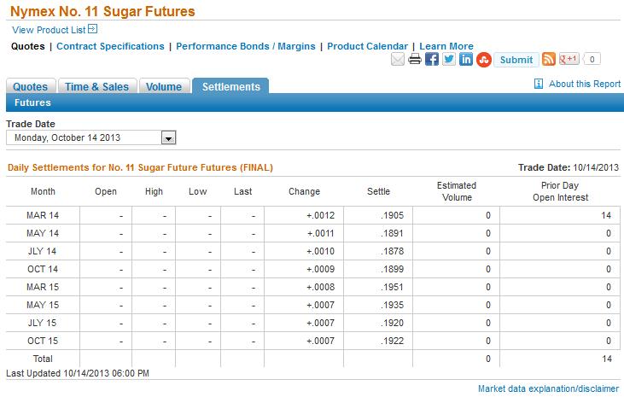Screen dimensions: 624x397
Task: Click the Quotes text in the navigation row
Action: (28, 46)
